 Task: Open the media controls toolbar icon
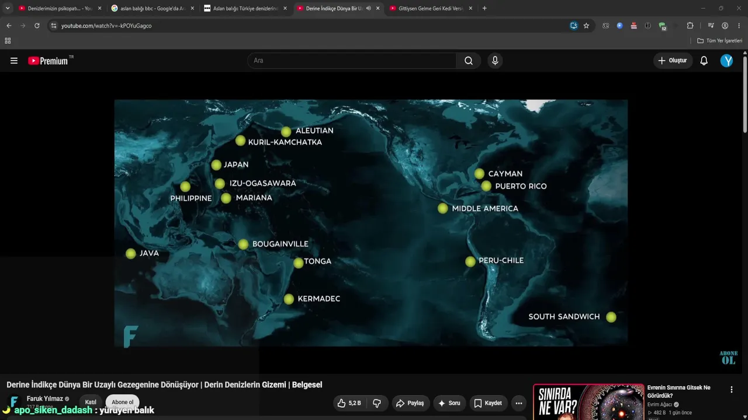711,26
